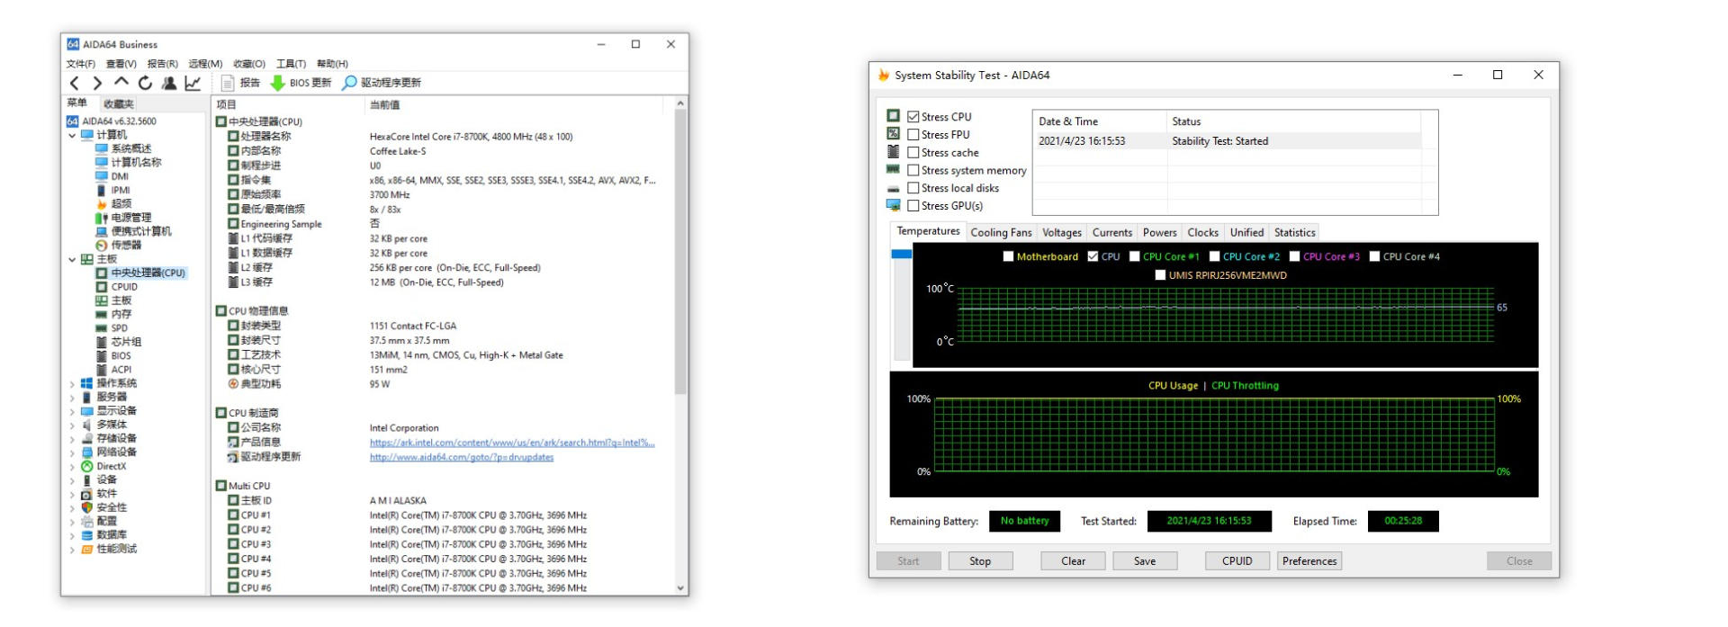
Task: Click the remote user silhouette icon
Action: [x=169, y=83]
